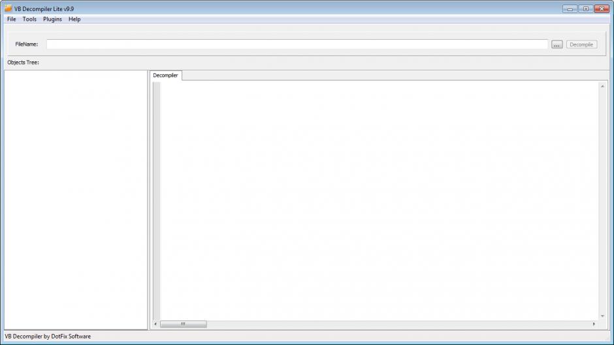Open the File menu

[x=11, y=19]
